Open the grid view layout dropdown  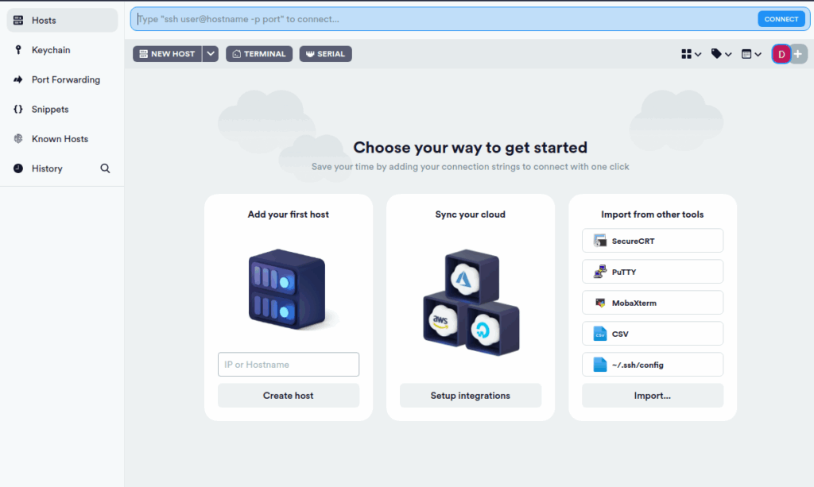(x=691, y=54)
